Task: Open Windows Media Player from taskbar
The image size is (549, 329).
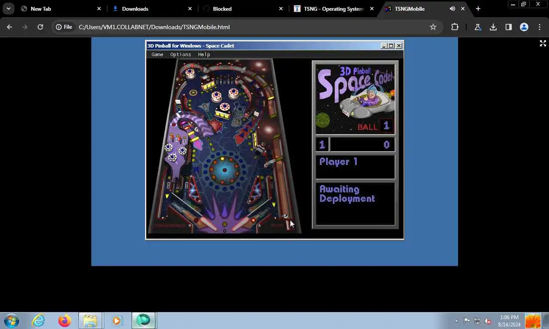Action: [117, 320]
